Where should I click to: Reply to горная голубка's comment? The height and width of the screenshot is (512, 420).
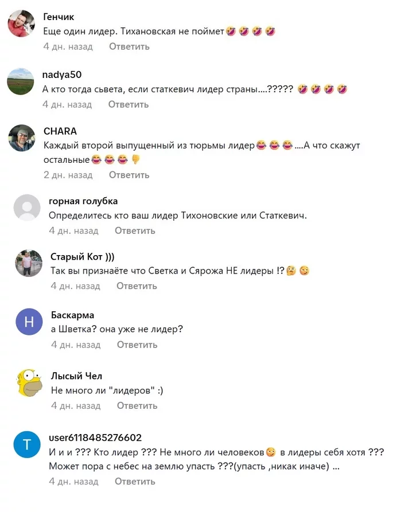pyautogui.click(x=135, y=231)
